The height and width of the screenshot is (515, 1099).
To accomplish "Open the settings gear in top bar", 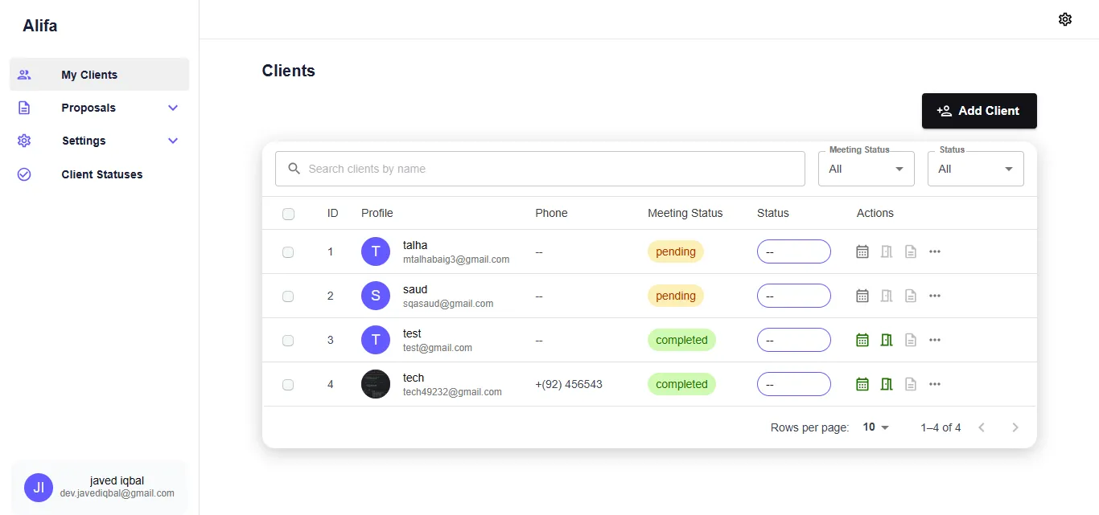I will pos(1065,19).
